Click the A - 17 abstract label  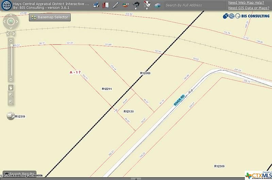tap(75, 72)
